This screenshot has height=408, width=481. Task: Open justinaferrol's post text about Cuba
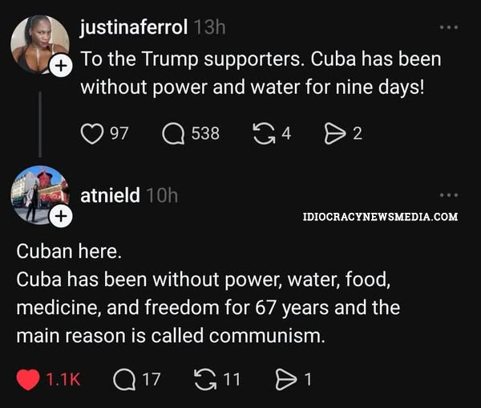(x=261, y=73)
